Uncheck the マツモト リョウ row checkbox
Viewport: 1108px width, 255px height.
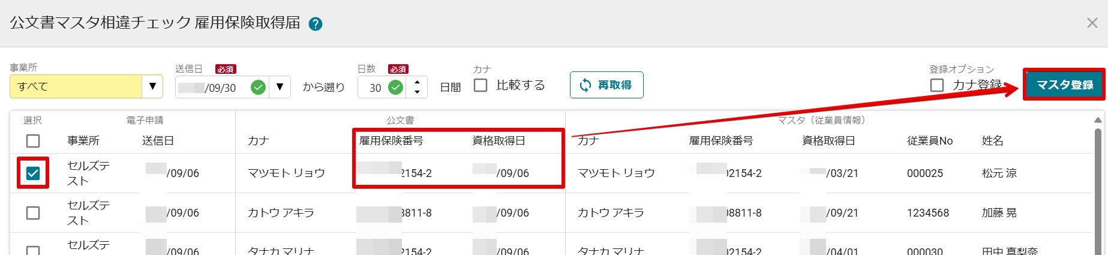[33, 173]
